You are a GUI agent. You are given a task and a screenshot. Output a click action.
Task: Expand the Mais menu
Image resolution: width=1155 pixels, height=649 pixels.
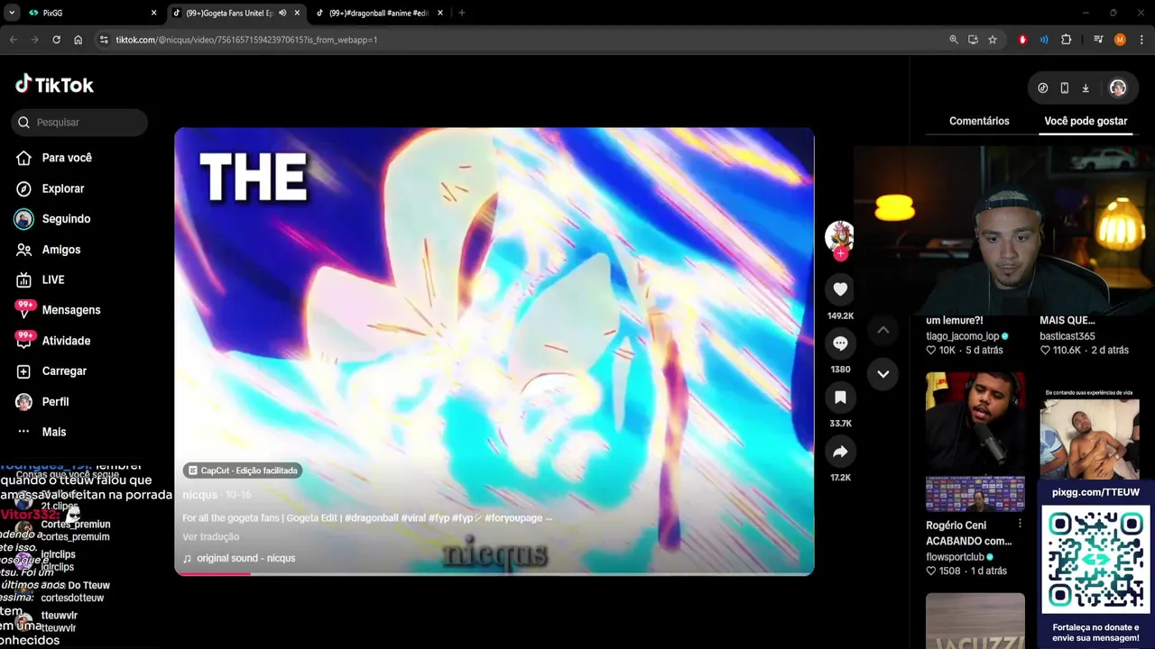(42, 432)
